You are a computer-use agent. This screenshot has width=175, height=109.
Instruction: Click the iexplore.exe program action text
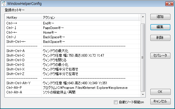tap(85, 88)
